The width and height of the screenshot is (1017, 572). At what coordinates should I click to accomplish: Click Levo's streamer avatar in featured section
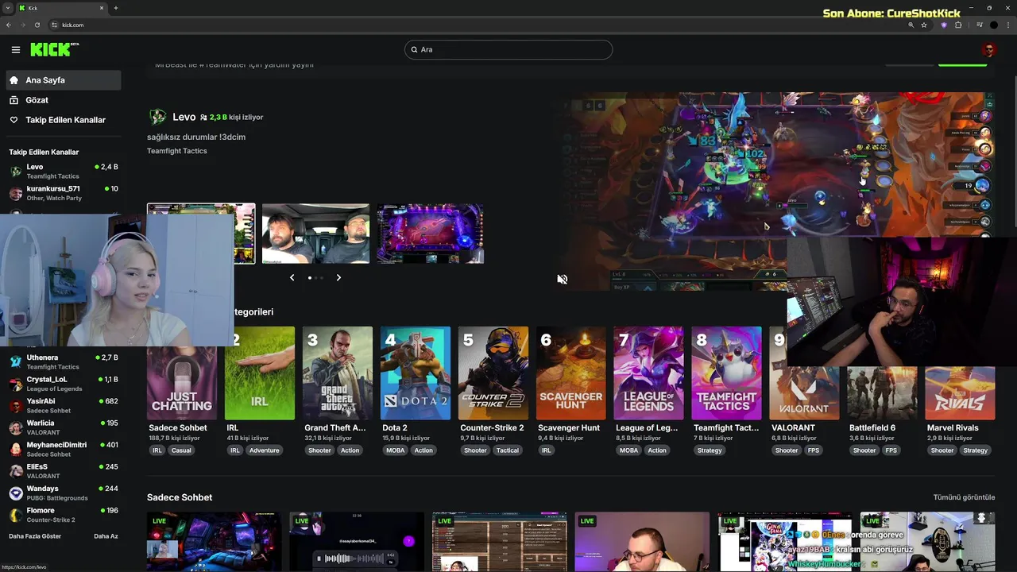[157, 117]
